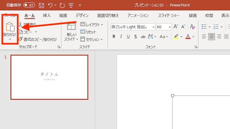Select slide 1 thumbnail タイトル
The image size is (230, 129).
tap(49, 77)
